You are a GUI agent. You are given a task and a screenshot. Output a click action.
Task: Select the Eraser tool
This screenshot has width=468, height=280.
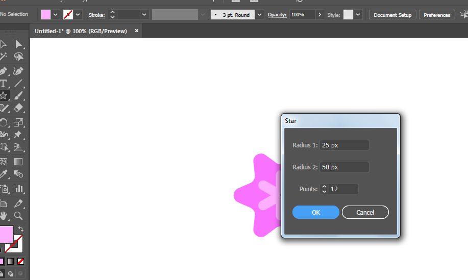(x=18, y=108)
